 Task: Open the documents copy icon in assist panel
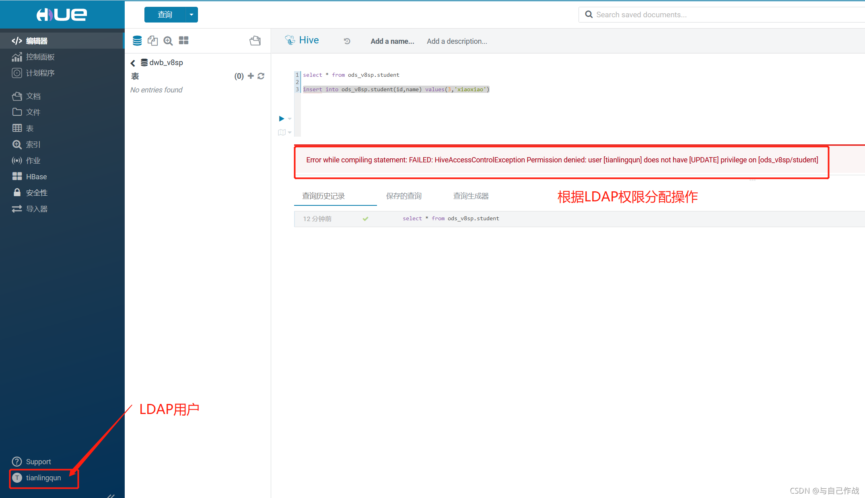[152, 41]
